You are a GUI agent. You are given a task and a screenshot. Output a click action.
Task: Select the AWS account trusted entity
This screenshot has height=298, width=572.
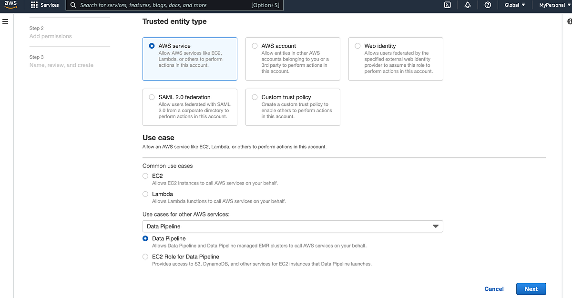pyautogui.click(x=255, y=45)
